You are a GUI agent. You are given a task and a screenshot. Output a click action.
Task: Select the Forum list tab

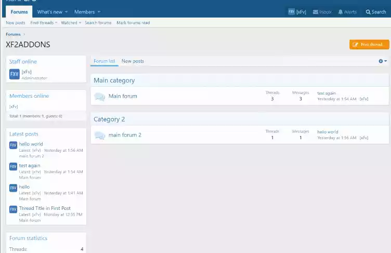pyautogui.click(x=104, y=61)
